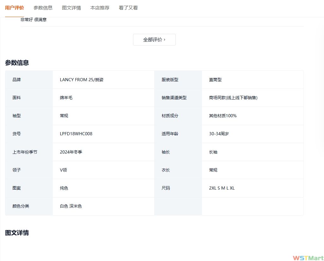The height and width of the screenshot is (261, 324).
Task: Click the 图文详情 section heading
Action: [17, 233]
